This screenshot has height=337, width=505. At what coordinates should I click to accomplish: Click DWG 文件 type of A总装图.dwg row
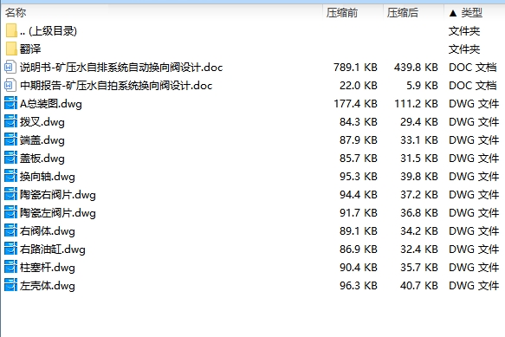tap(474, 104)
